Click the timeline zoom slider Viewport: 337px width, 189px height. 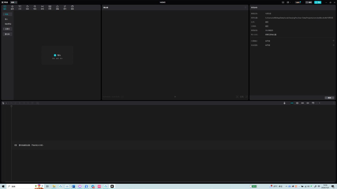coord(325,103)
